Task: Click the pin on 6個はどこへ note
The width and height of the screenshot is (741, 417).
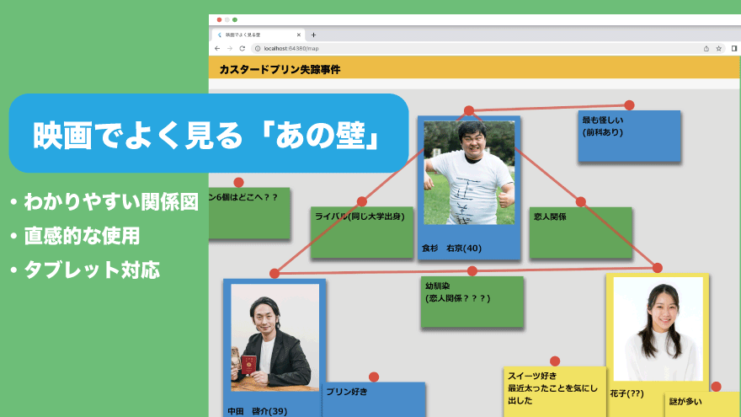Action: tap(238, 183)
